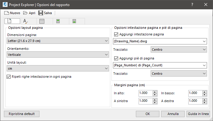The image size is (213, 121).
Task: Expand the Dimensioni pagina dropdown
Action: click(x=58, y=41)
